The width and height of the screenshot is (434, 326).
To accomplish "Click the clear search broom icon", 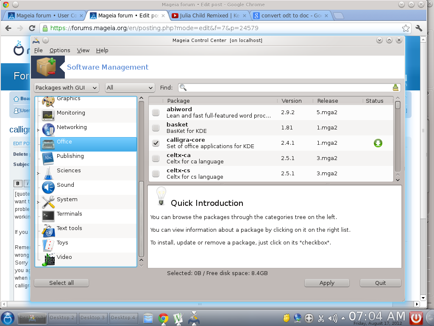I will point(395,87).
